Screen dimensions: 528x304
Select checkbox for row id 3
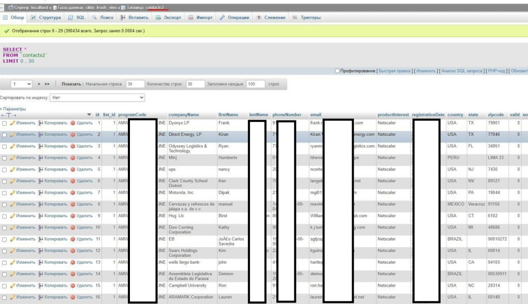(x=4, y=147)
